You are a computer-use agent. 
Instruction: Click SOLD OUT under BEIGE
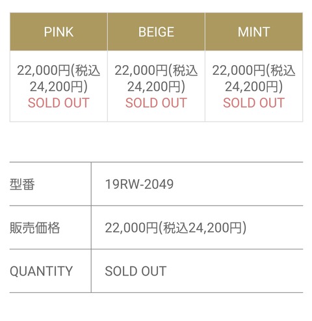click(156, 103)
